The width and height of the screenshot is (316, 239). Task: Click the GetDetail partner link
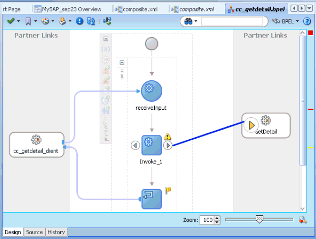tap(266, 125)
